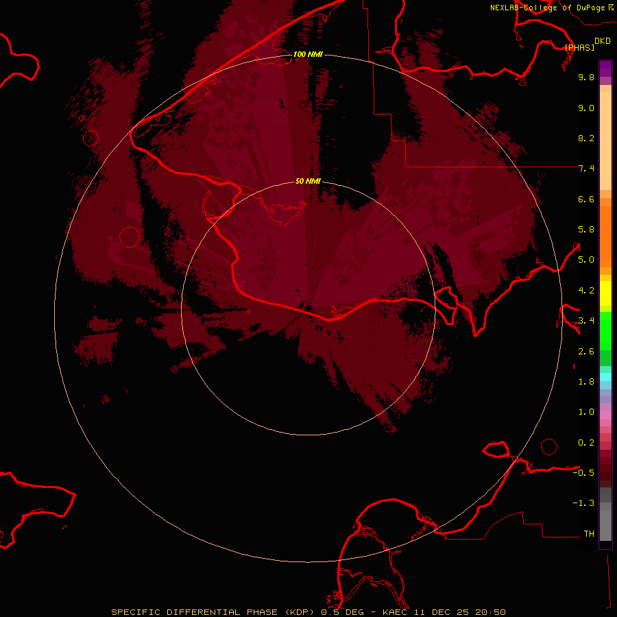Viewport: 617px width, 617px height.
Task: Select the 0.2 legend value
Action: 586,443
